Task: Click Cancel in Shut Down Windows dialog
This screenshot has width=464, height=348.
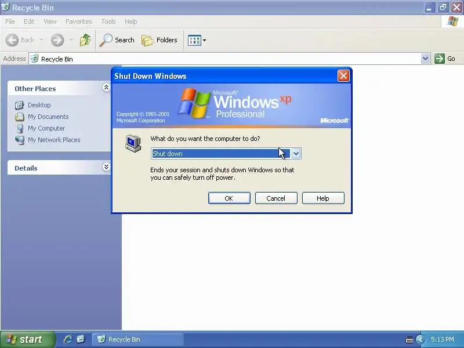Action: coord(276,198)
